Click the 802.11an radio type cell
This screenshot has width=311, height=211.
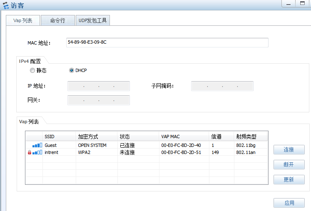click(251, 152)
